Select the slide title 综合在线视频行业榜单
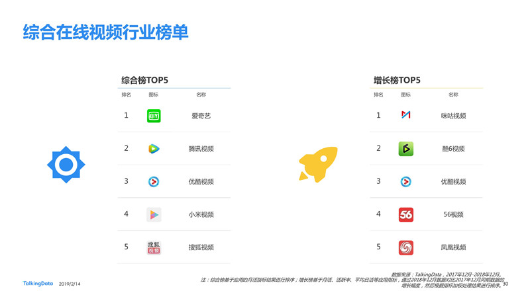This screenshot has width=530, height=297. point(105,32)
